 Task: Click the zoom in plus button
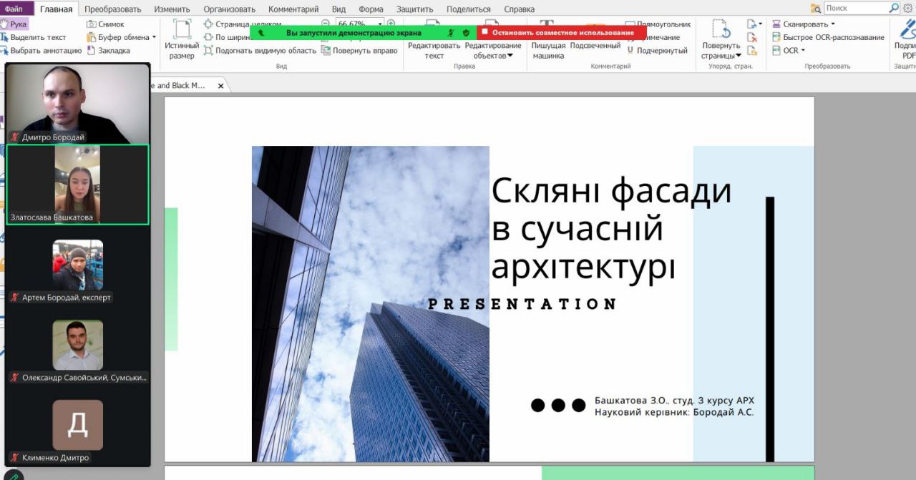(391, 24)
